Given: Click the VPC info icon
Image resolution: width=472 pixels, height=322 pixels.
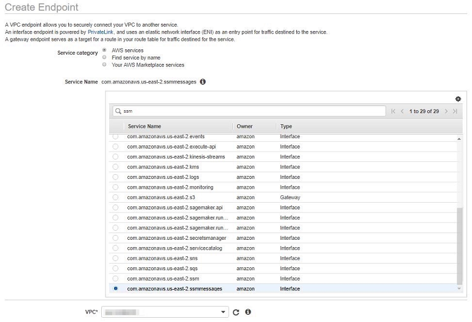Looking at the screenshot, I should click(x=248, y=312).
